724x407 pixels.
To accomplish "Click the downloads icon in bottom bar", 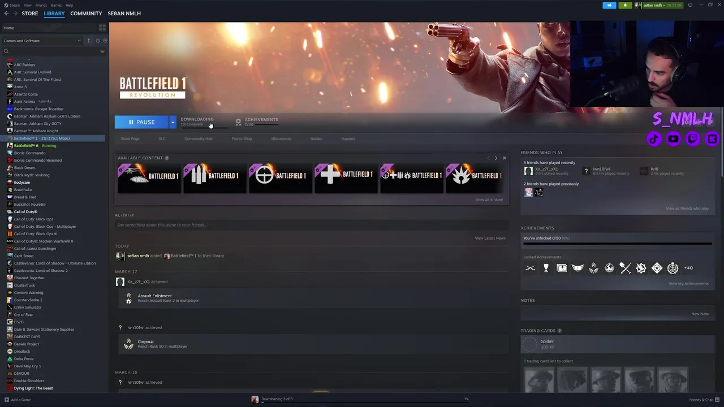I will 255,399.
